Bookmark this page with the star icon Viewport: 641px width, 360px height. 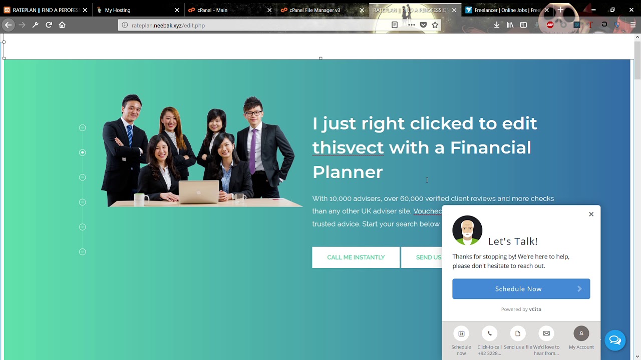tap(435, 25)
